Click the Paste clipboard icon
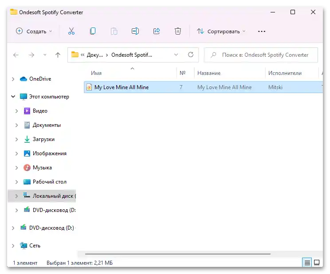This screenshot has height=274, width=330. (x=114, y=31)
